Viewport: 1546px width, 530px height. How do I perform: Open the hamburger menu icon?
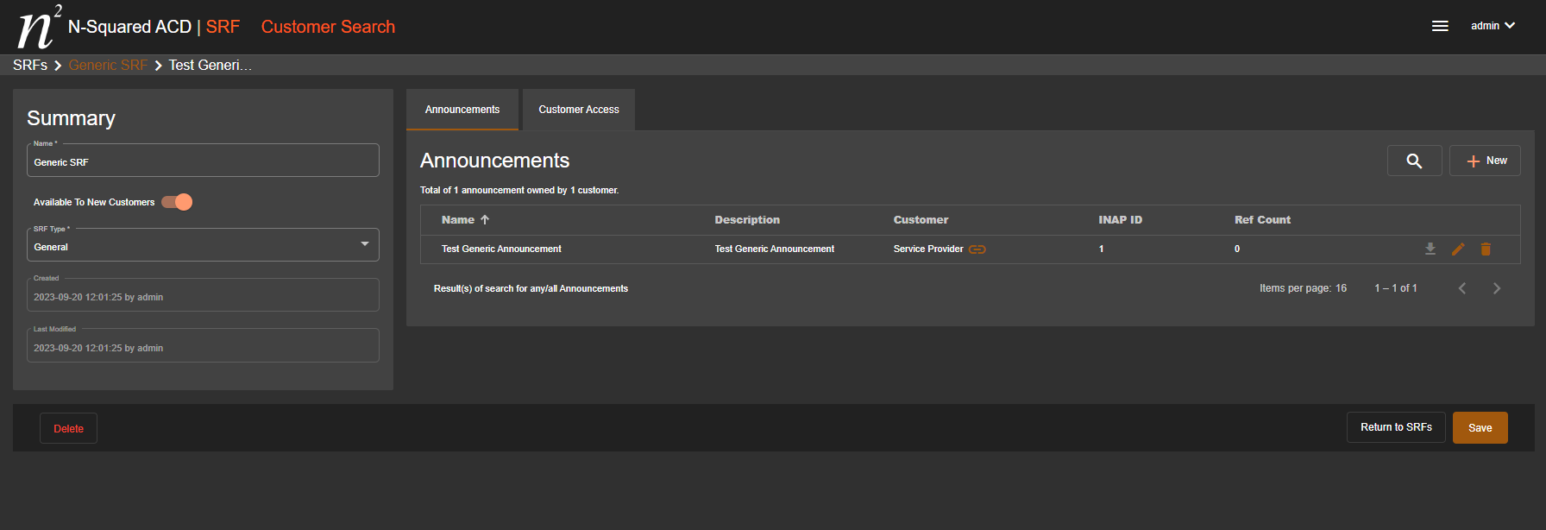1440,26
